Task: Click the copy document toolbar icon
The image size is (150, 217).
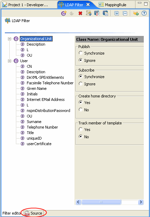Action: pyautogui.click(x=105, y=13)
